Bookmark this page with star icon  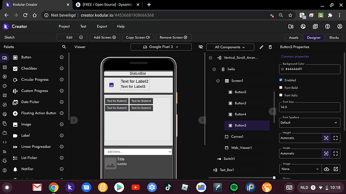(x=290, y=15)
